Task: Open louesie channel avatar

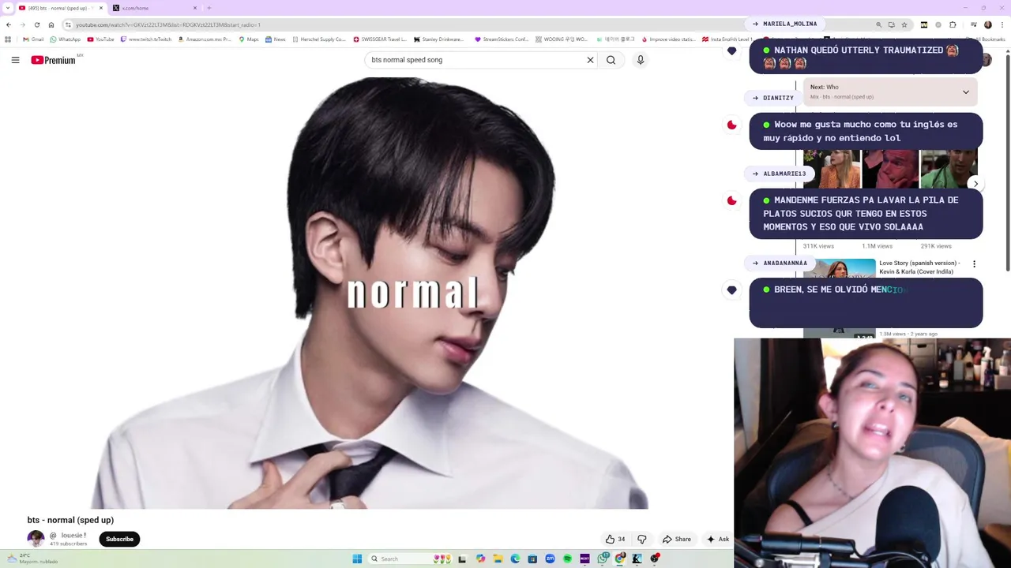Action: pyautogui.click(x=36, y=539)
